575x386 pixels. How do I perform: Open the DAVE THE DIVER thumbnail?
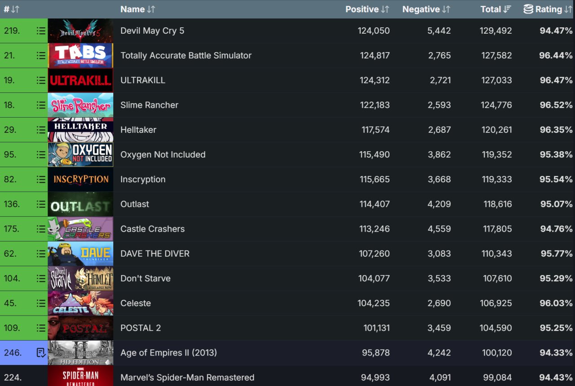[x=80, y=254]
